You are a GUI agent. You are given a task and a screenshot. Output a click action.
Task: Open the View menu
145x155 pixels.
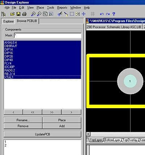click(x=30, y=8)
